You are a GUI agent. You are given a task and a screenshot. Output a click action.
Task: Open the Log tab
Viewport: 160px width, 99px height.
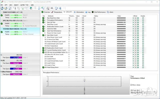(x=88, y=12)
